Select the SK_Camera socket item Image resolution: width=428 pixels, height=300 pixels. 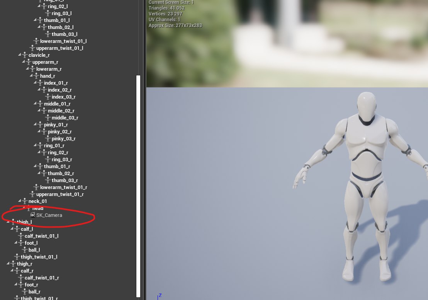point(49,215)
